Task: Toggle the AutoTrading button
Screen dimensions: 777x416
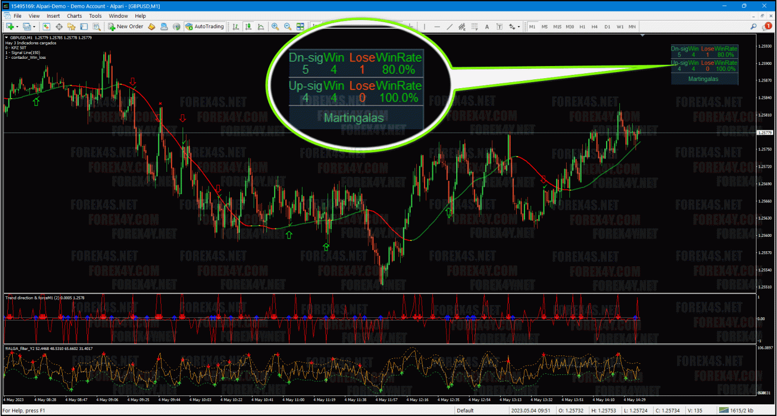Action: click(x=205, y=26)
